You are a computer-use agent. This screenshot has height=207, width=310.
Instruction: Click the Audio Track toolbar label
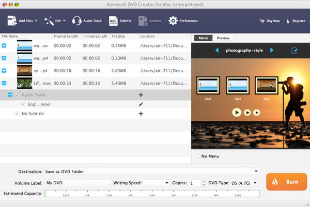point(92,21)
